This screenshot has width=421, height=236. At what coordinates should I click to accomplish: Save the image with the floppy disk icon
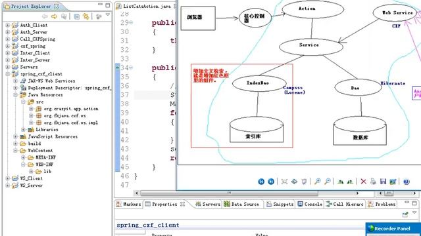point(383,182)
